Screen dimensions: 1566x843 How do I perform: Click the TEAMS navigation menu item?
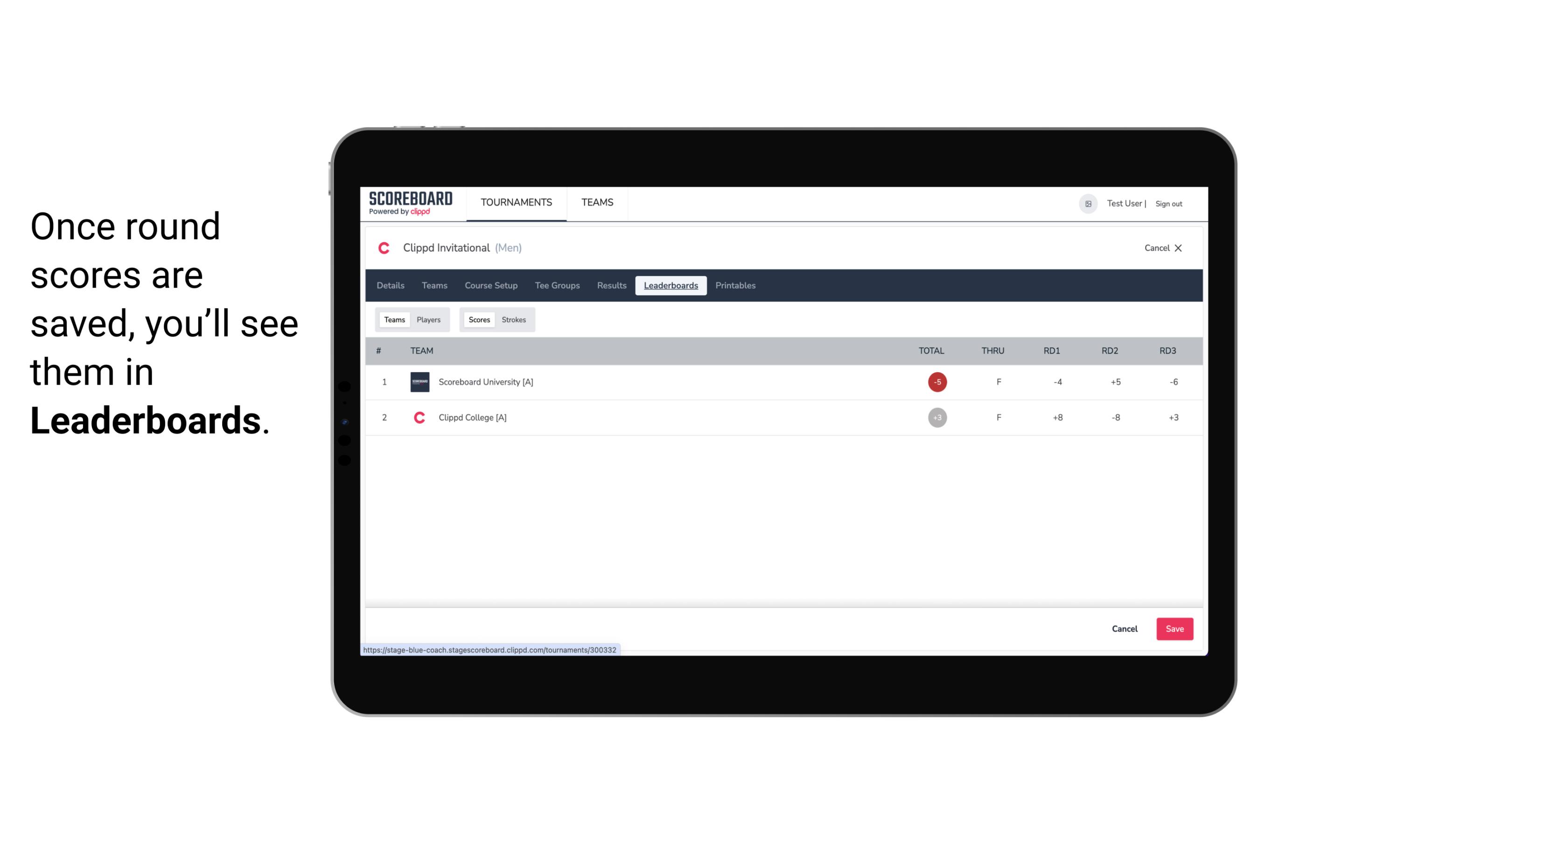[x=597, y=203]
